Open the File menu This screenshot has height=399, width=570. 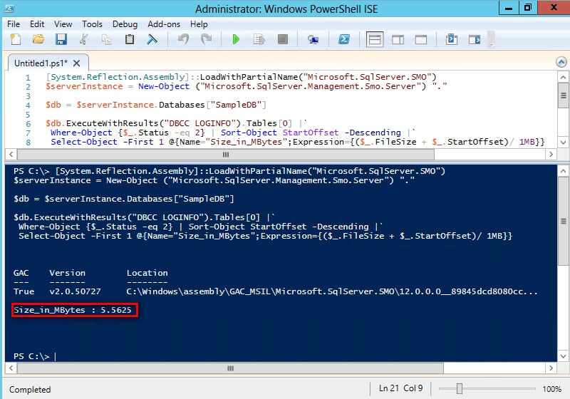click(14, 24)
